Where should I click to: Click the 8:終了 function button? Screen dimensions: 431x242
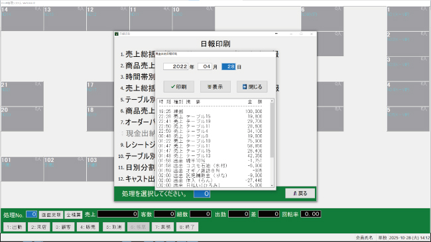187,227
